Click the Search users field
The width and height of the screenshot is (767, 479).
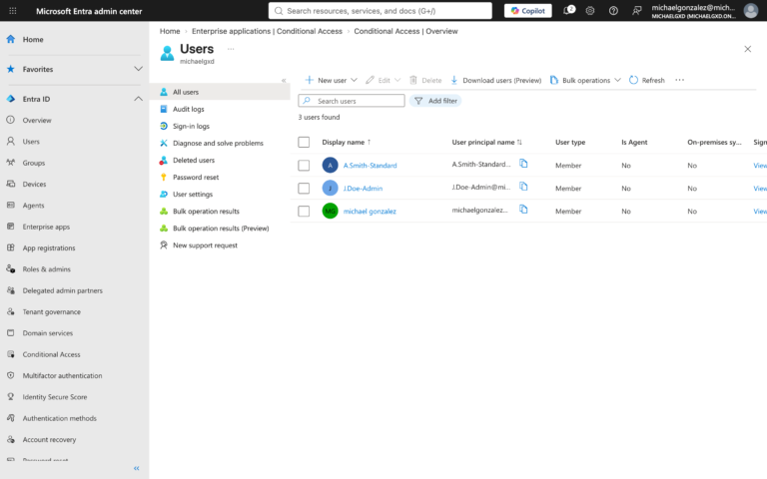(x=352, y=101)
